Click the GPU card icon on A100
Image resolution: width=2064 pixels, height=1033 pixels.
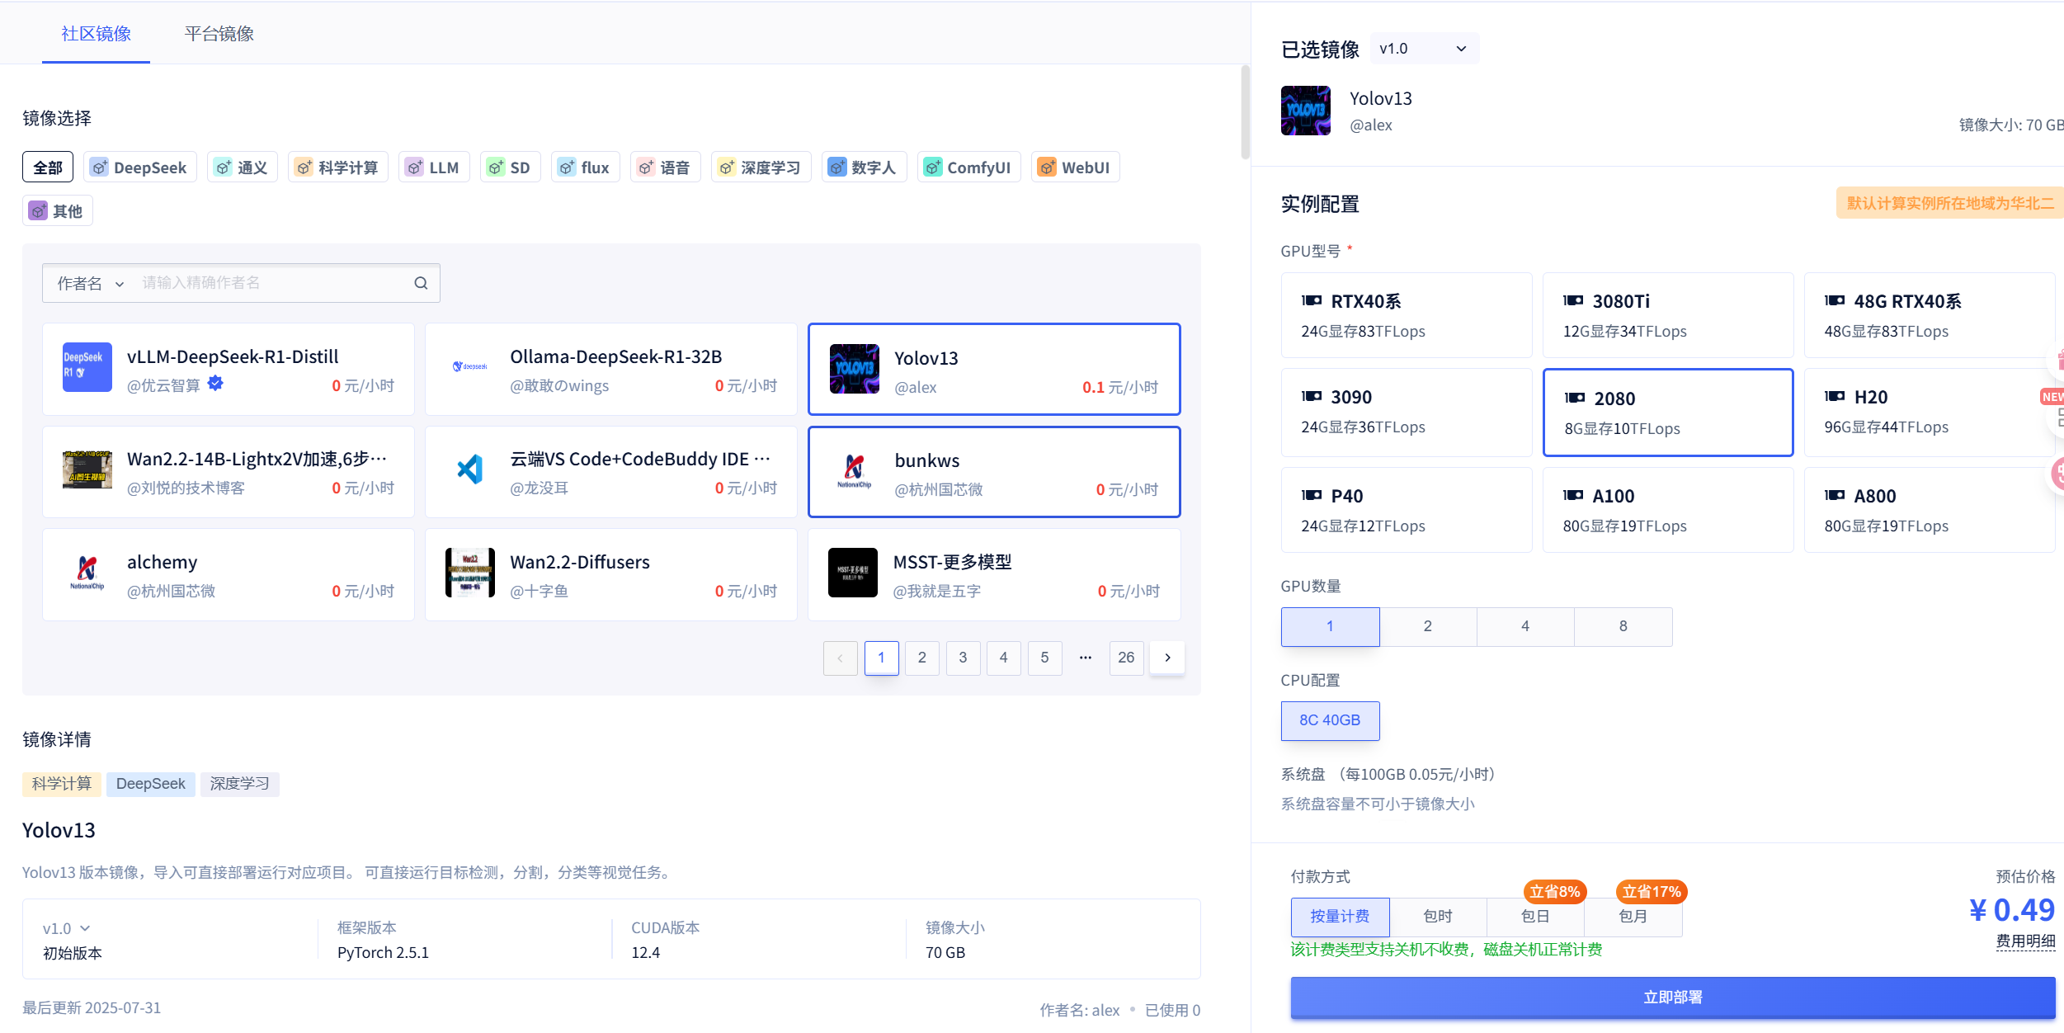[x=1573, y=496]
